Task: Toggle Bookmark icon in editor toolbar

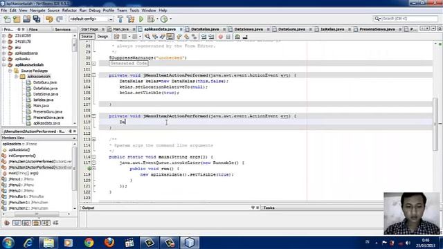Action: pos(194,37)
